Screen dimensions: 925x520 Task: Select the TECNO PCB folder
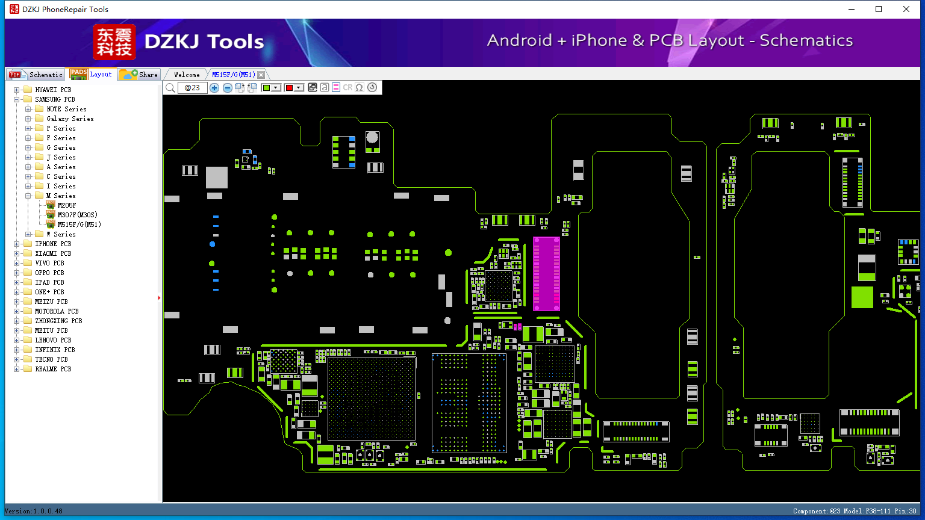click(x=51, y=359)
